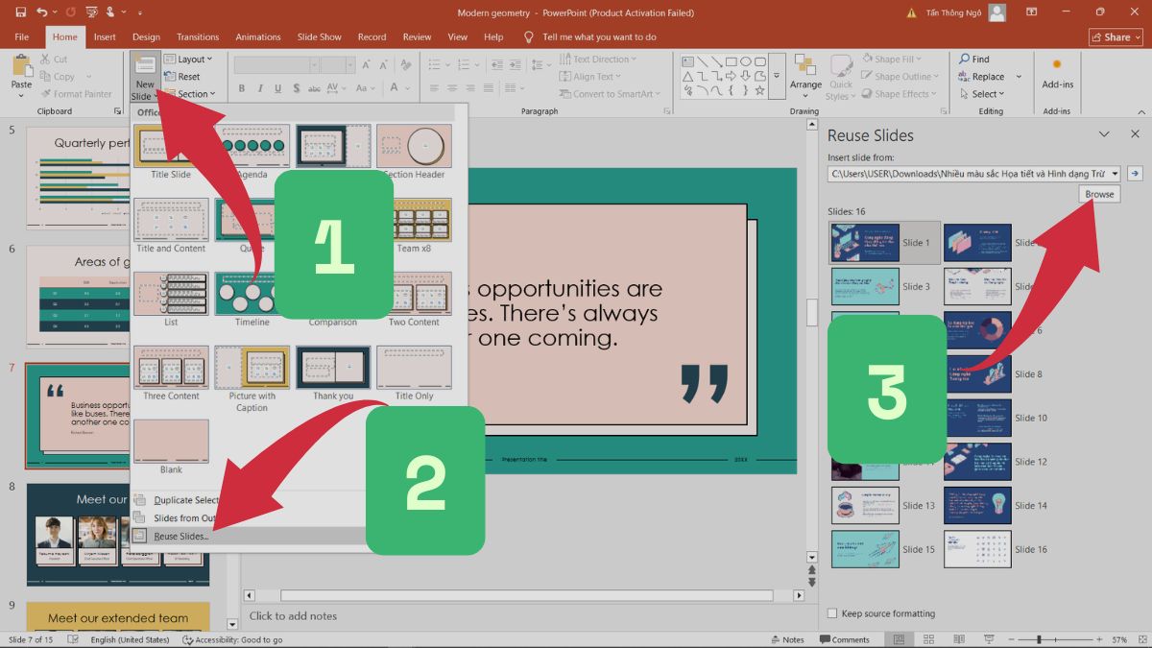Click the Find magnifier icon
The height and width of the screenshot is (648, 1152).
(x=965, y=60)
